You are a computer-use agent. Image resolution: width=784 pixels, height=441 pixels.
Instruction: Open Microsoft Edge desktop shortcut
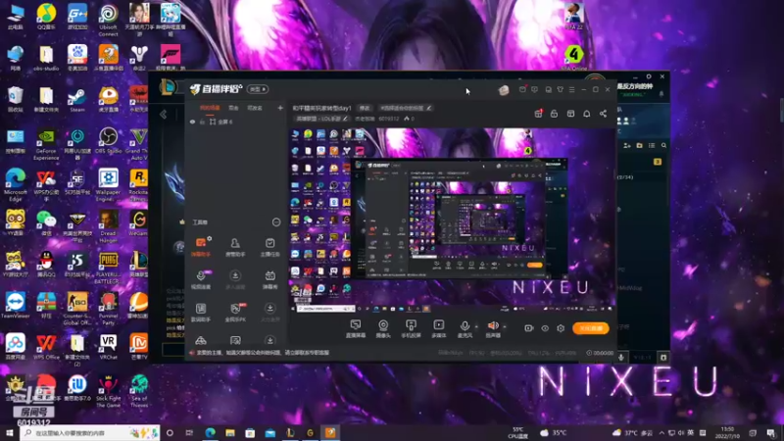[15, 185]
